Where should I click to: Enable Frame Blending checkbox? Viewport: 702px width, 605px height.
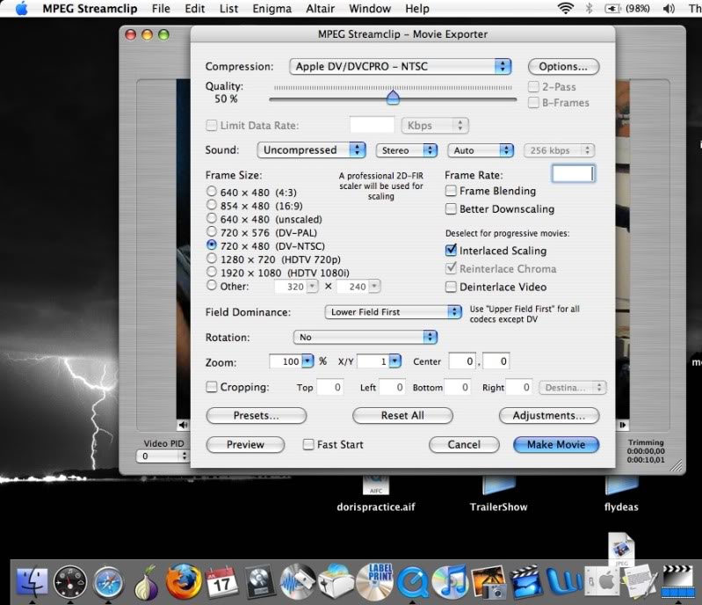click(x=451, y=191)
